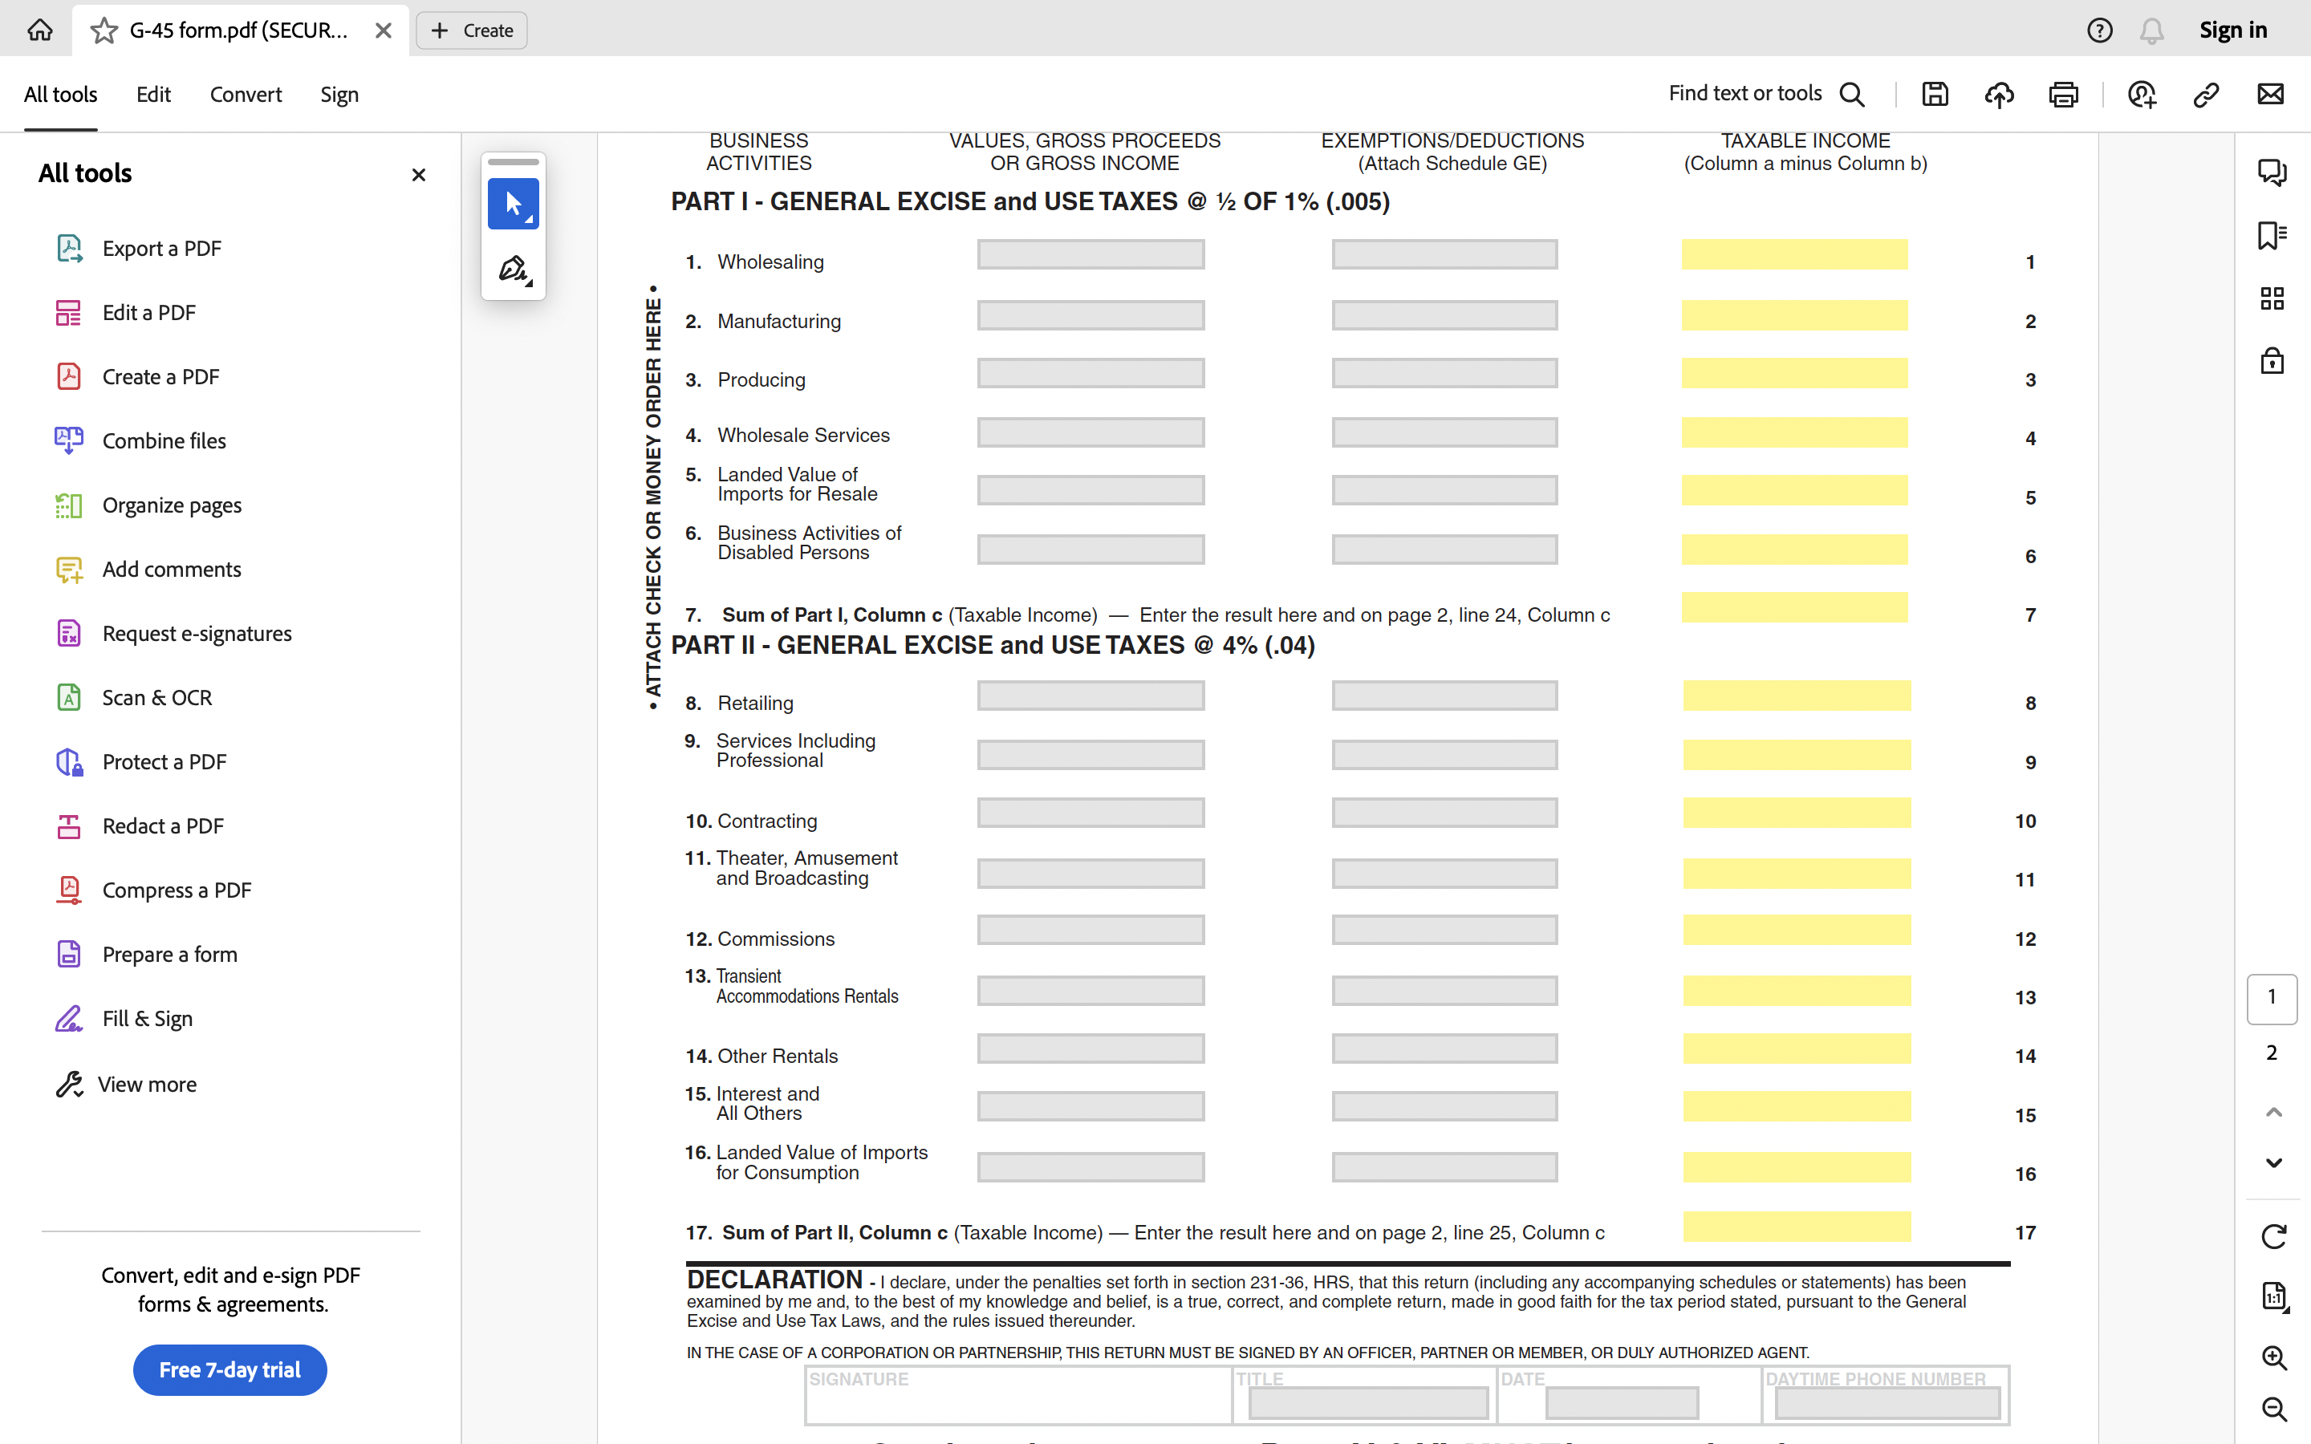
Task: Upload the file to the cloud
Action: pos(1999,94)
